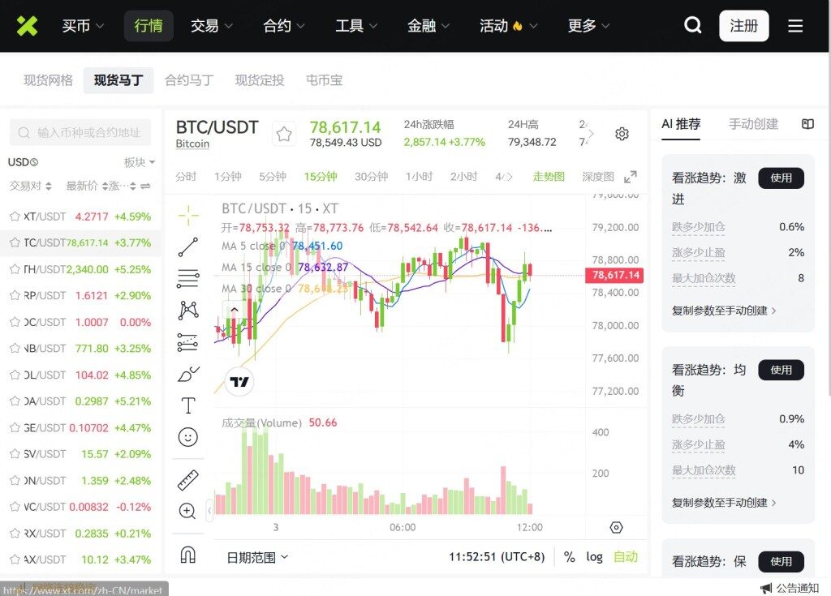Switch chart to logarithmic scale
This screenshot has height=596, width=831.
[x=593, y=557]
